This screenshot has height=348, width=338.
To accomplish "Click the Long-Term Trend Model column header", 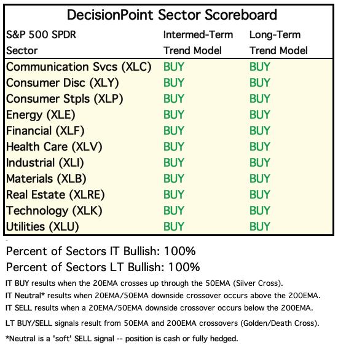I will 278,42.
